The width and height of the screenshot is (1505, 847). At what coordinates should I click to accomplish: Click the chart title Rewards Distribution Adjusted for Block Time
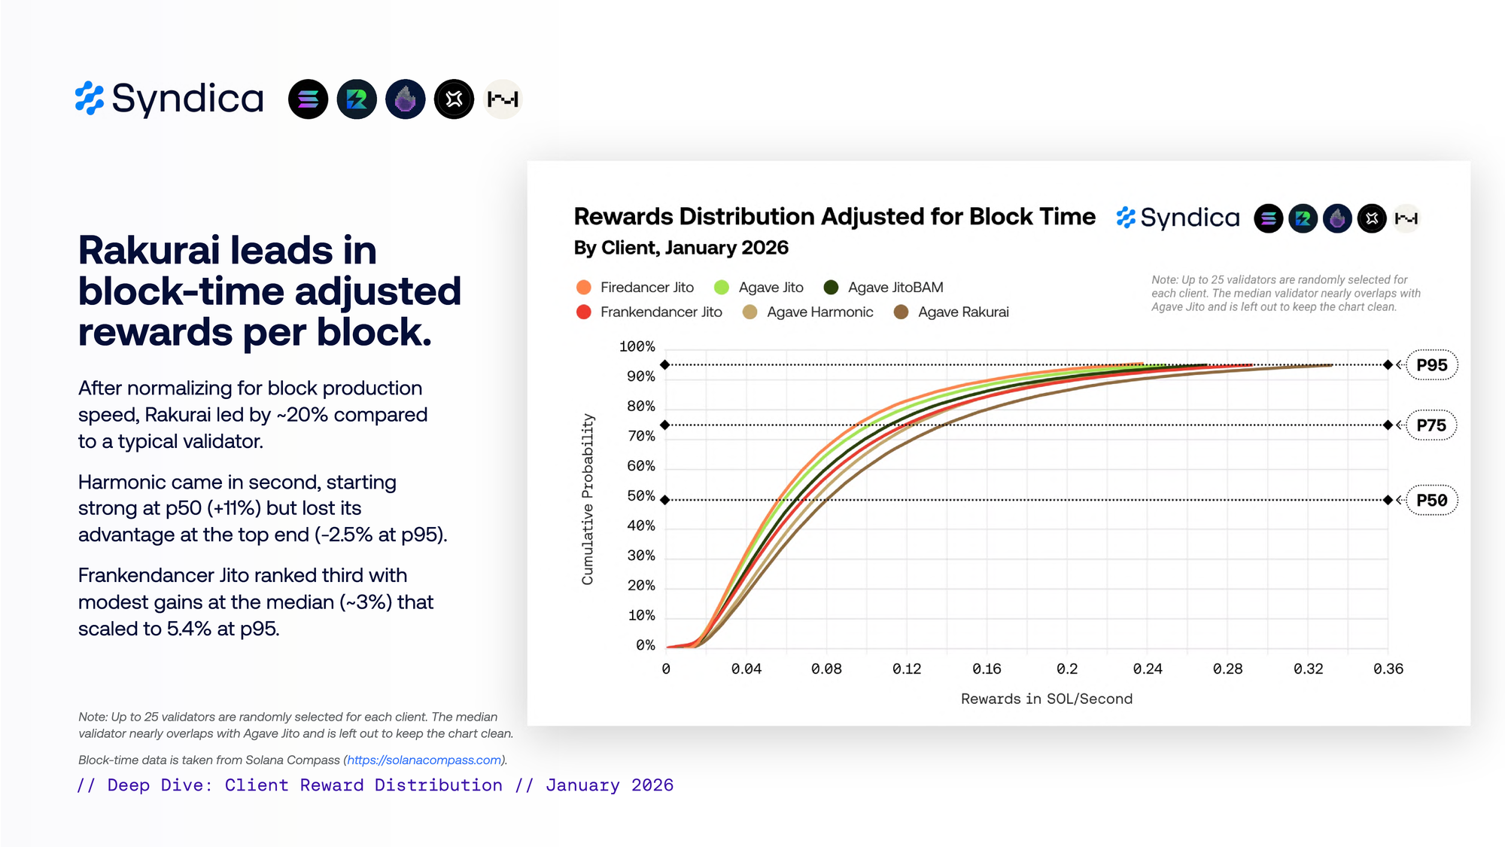834,217
